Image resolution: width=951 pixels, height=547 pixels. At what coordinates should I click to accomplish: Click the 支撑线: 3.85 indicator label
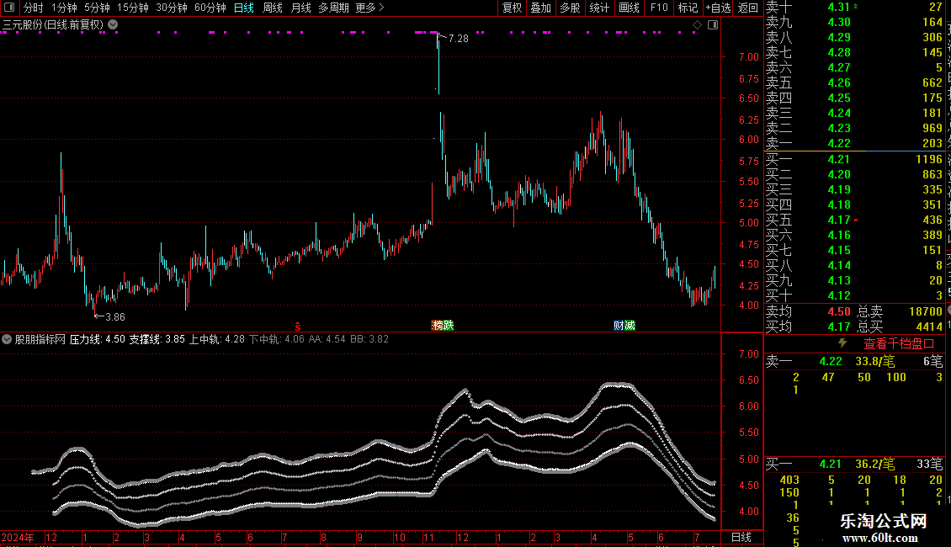pos(157,339)
